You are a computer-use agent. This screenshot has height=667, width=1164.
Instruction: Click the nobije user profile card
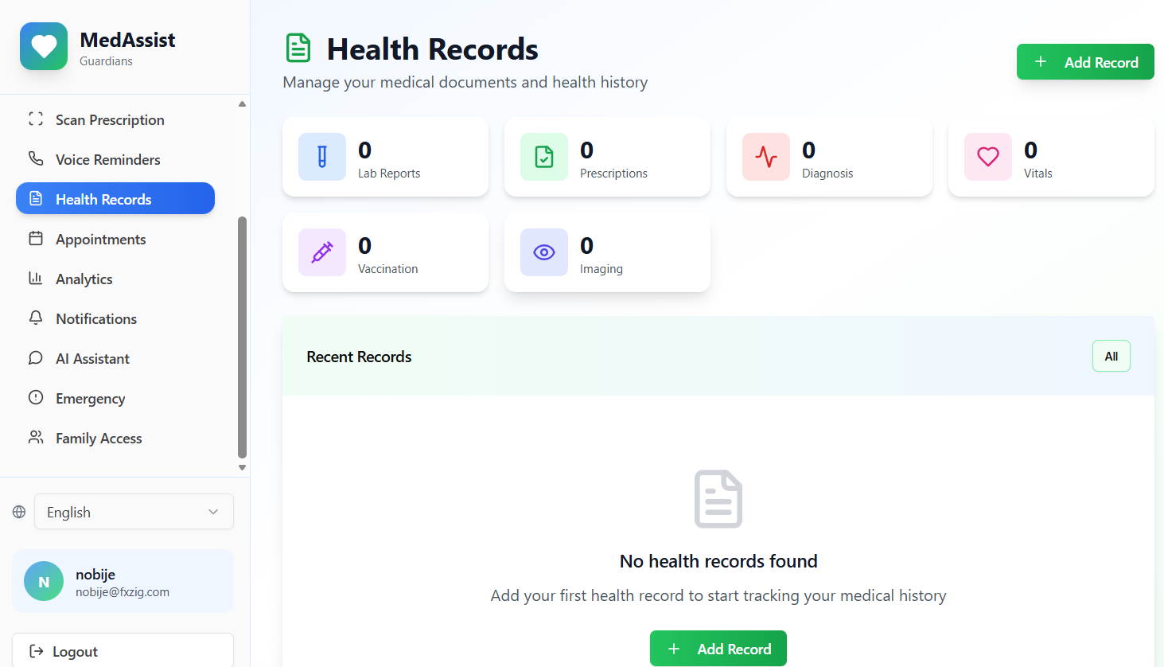point(123,580)
